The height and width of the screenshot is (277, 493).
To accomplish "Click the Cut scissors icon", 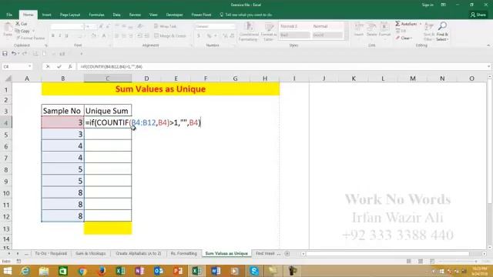I will [18, 24].
